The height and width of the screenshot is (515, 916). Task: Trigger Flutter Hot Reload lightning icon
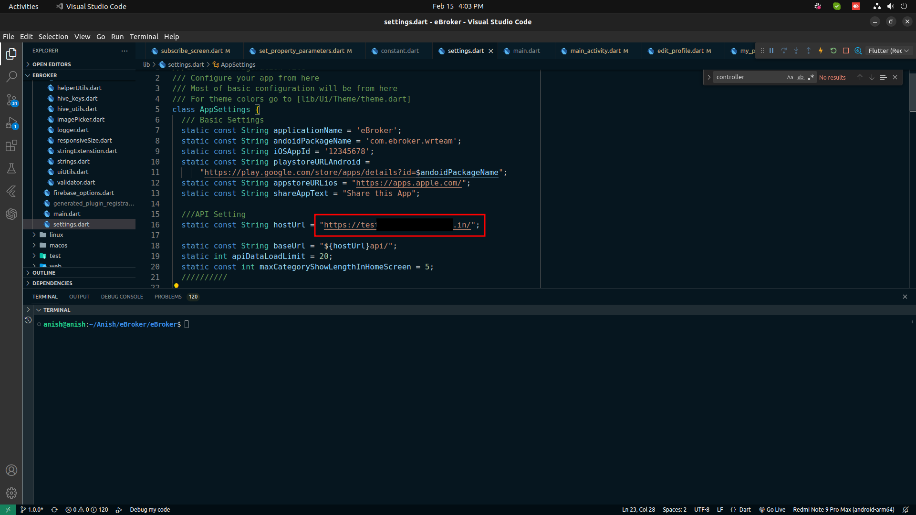(821, 51)
